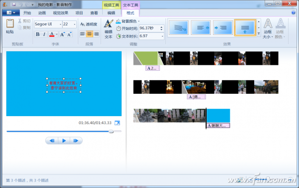Select the blue credits clip on storyboard
Screen dimensions: 299x188
click(x=218, y=116)
